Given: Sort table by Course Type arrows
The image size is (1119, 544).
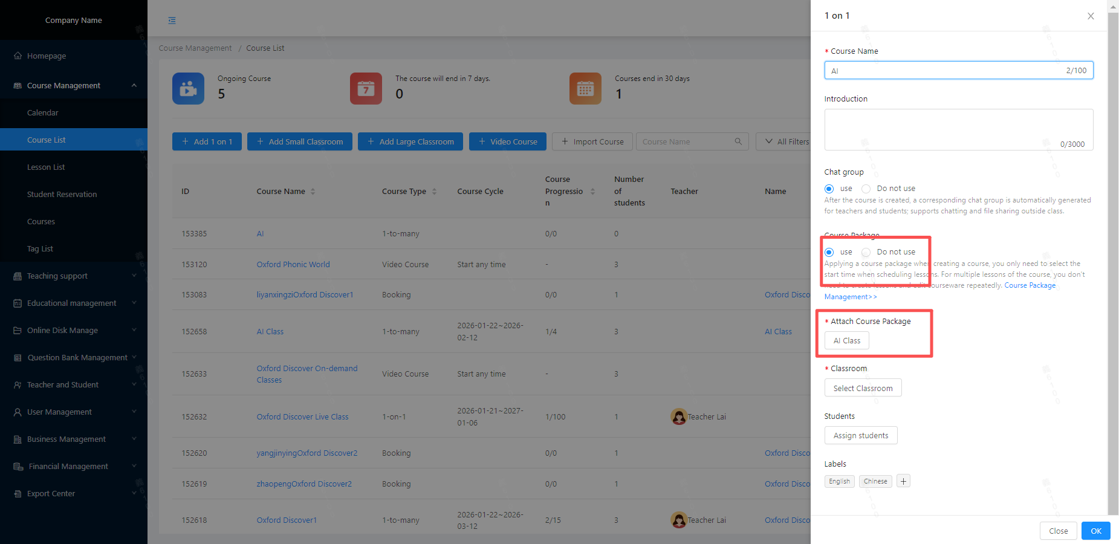Looking at the screenshot, I should click(434, 192).
